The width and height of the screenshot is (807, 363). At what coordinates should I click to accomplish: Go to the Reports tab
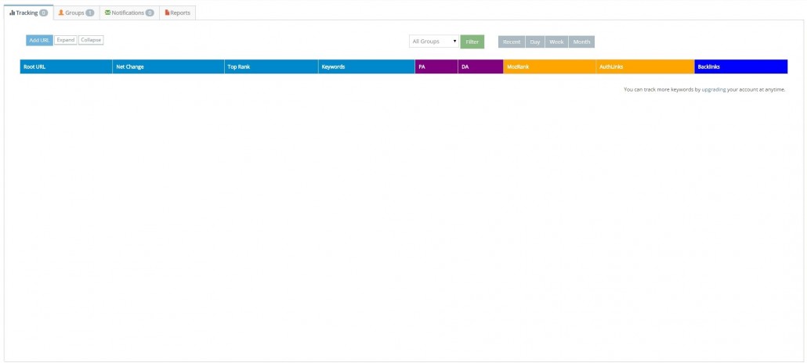[178, 13]
